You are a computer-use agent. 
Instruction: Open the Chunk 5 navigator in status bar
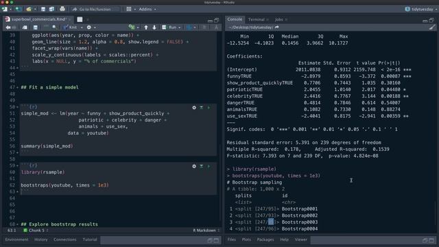click(36, 231)
